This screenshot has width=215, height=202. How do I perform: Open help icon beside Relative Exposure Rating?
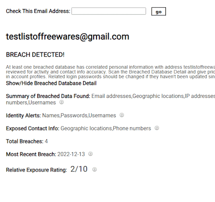(x=95, y=170)
